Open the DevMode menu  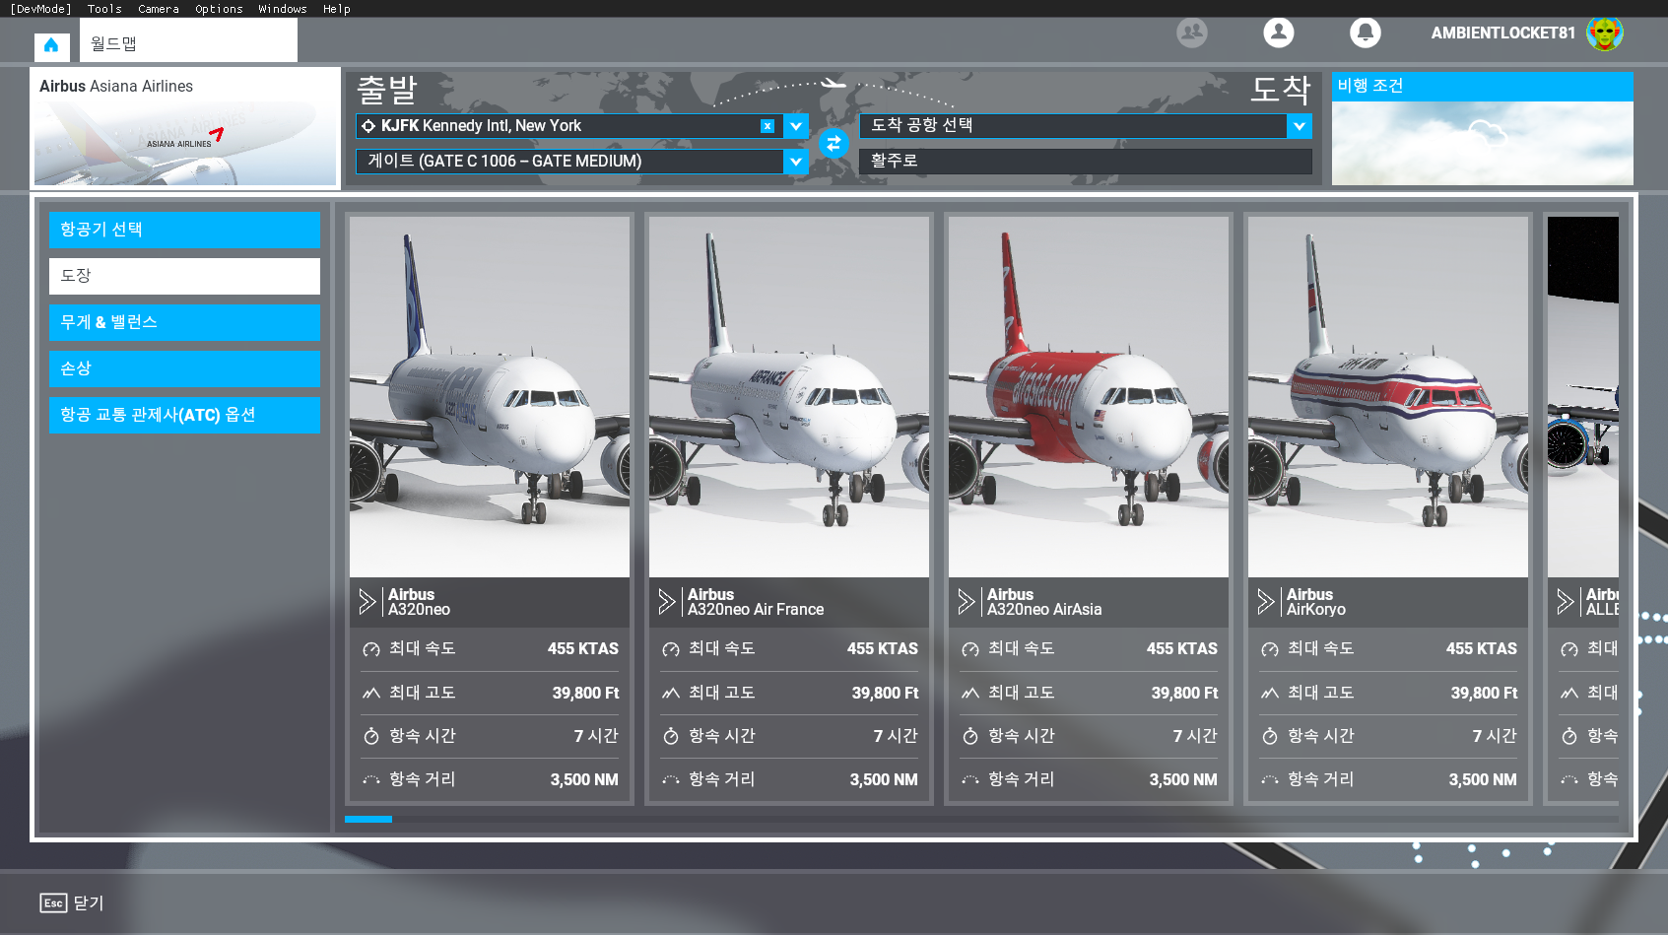(x=40, y=9)
